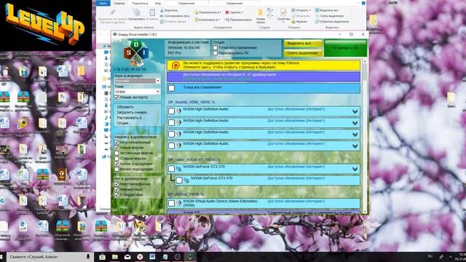Click the monitor icon on top GeForce GTX 570 row

click(x=179, y=169)
